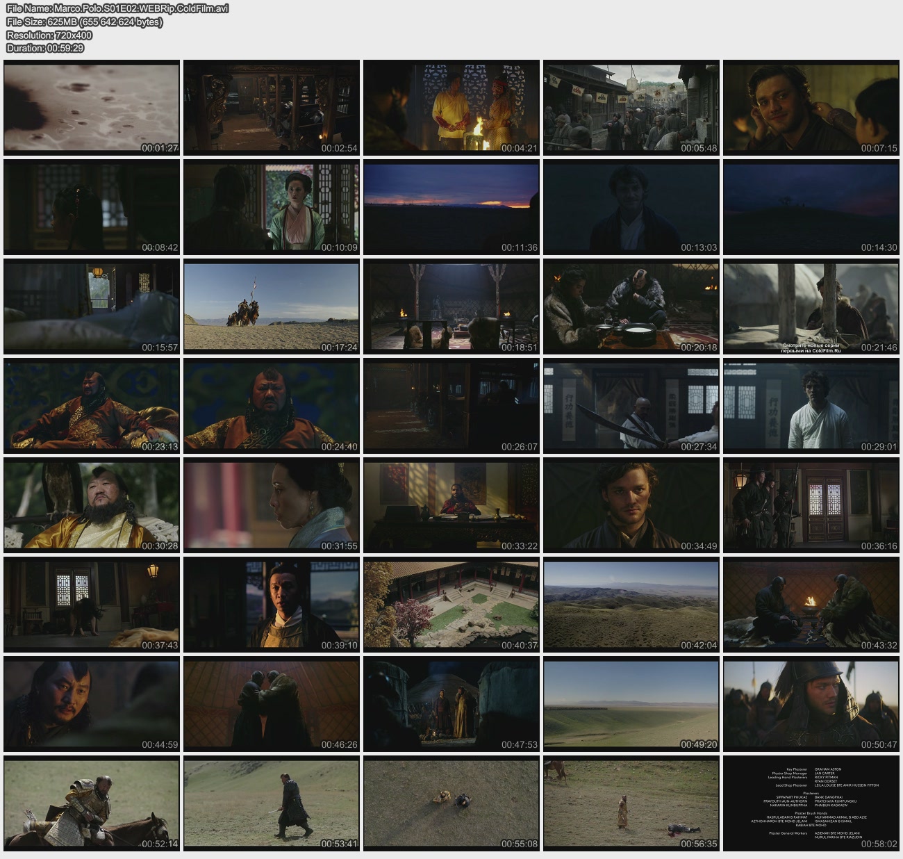The height and width of the screenshot is (859, 903).
Task: Select the street market thumbnail at 00:05:48
Action: click(631, 108)
